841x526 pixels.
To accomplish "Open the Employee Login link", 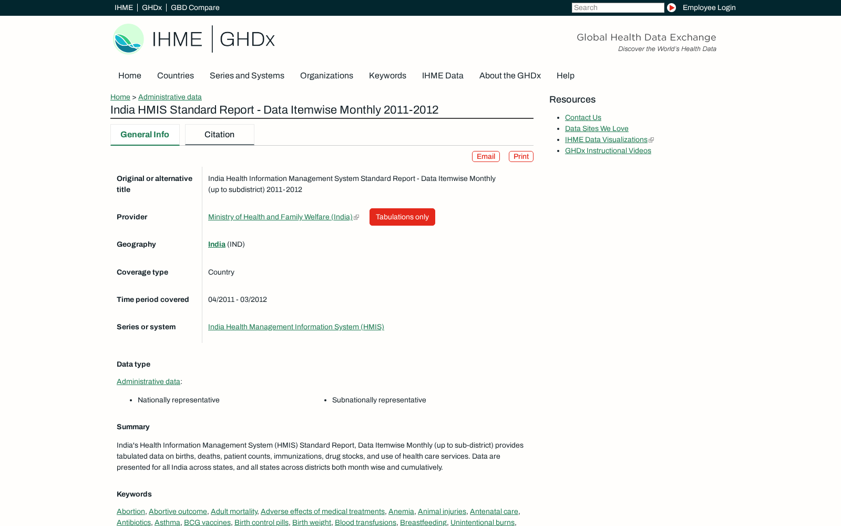I will [709, 7].
